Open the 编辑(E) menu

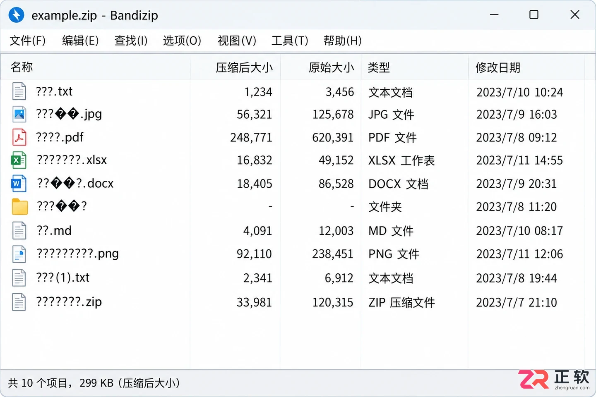(x=80, y=41)
